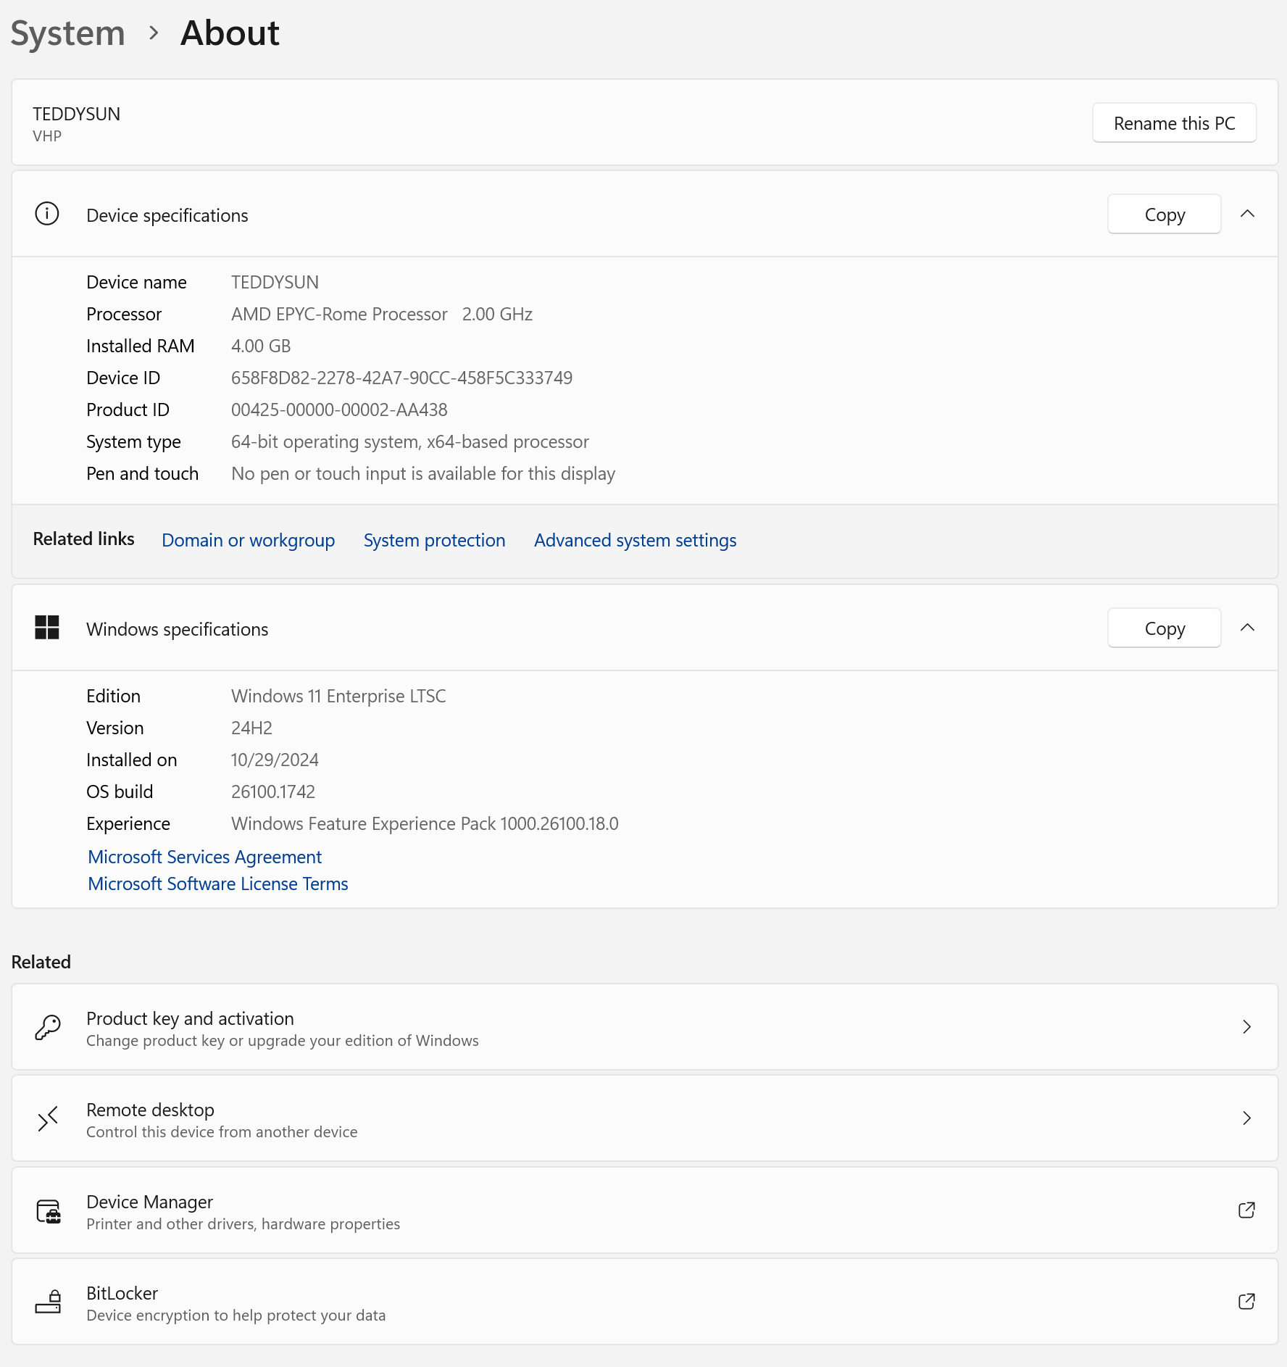Click the key icon for Product key and activation
Screen dimensions: 1287x1367
click(x=48, y=1027)
